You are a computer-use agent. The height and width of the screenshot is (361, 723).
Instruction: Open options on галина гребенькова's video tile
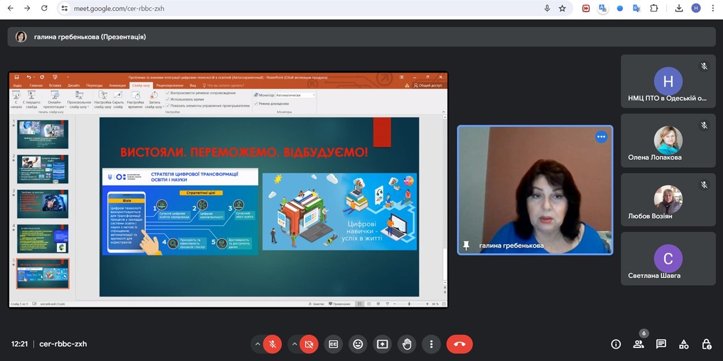(601, 137)
